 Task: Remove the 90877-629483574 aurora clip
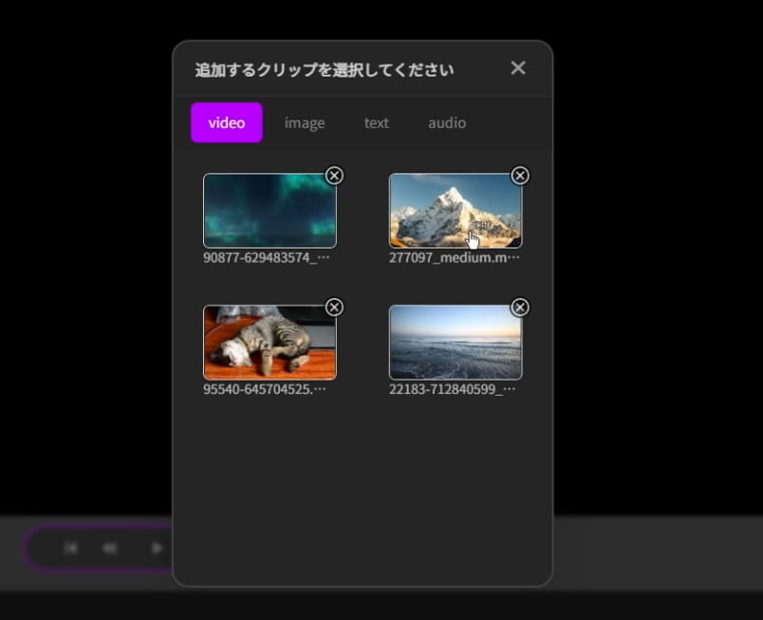334,176
